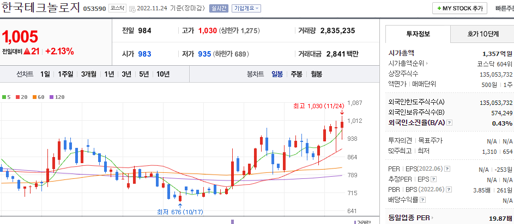Click the 한국테크놀로지 stock name title
Image resolution: width=514 pixels, height=224 pixels.
pos(41,8)
